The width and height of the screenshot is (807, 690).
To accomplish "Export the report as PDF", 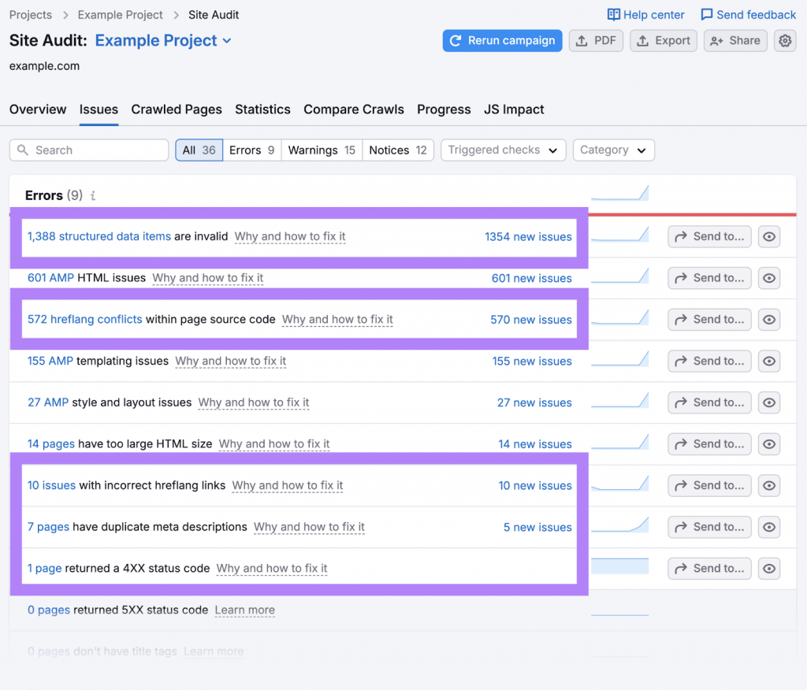I will click(x=596, y=41).
